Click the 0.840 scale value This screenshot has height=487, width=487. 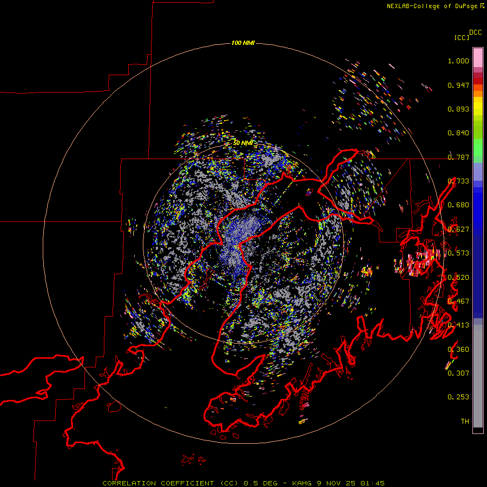tap(458, 133)
